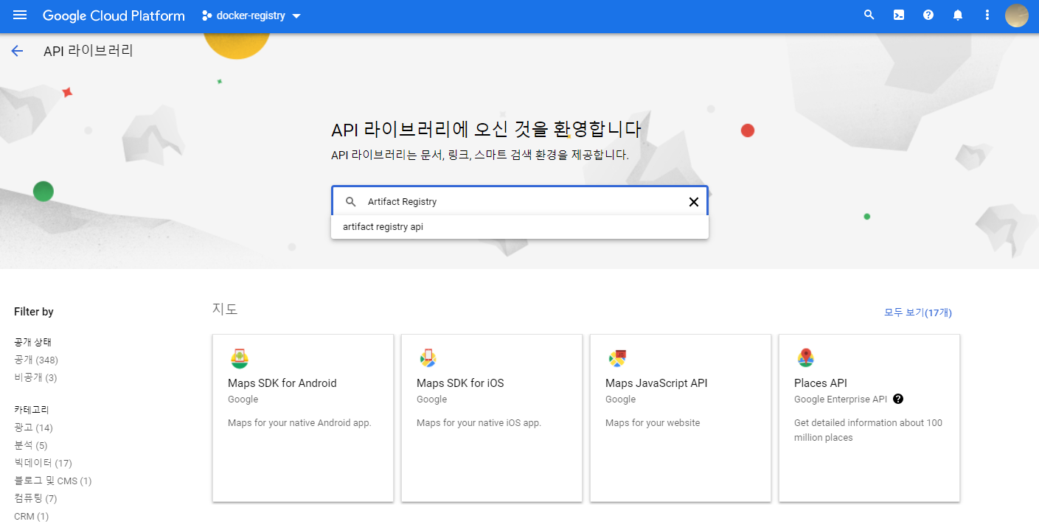Open the Maps SDK for iOS card
This screenshot has height=527, width=1039.
coord(492,418)
